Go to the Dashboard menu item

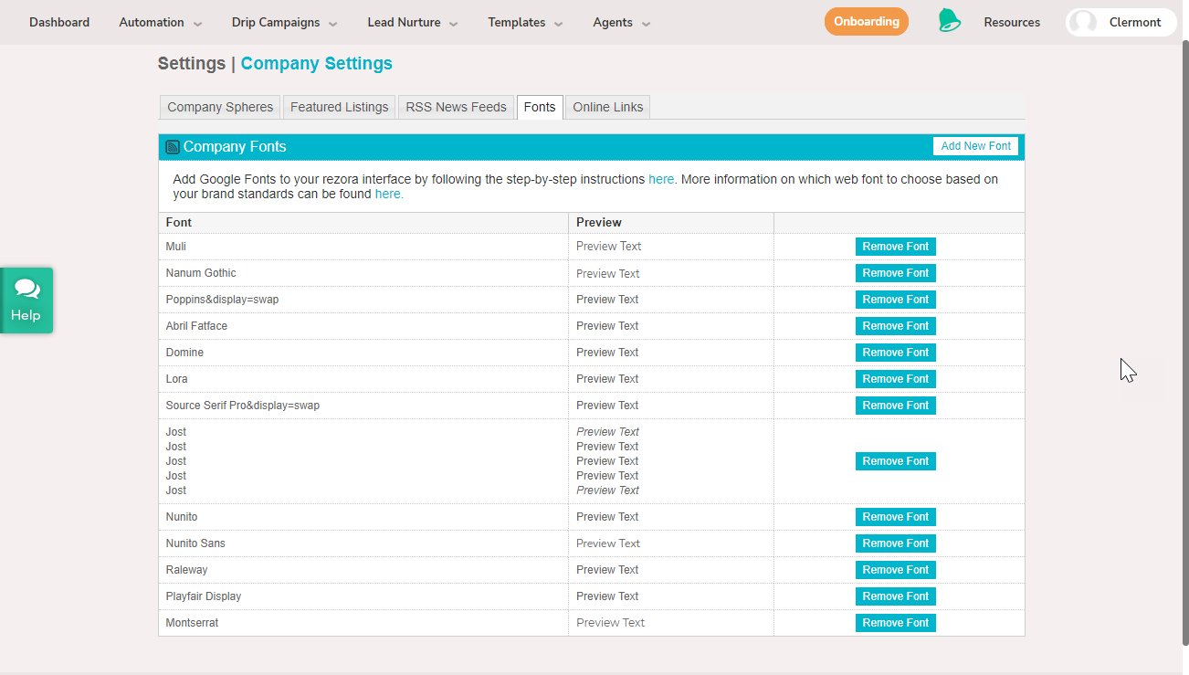pos(59,22)
